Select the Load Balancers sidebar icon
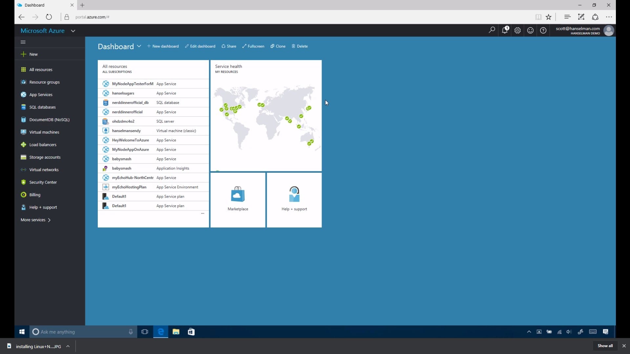The height and width of the screenshot is (354, 630). (x=23, y=144)
